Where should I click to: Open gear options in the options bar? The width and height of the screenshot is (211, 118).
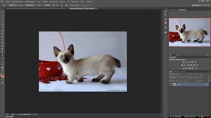pyautogui.click(x=66, y=5)
